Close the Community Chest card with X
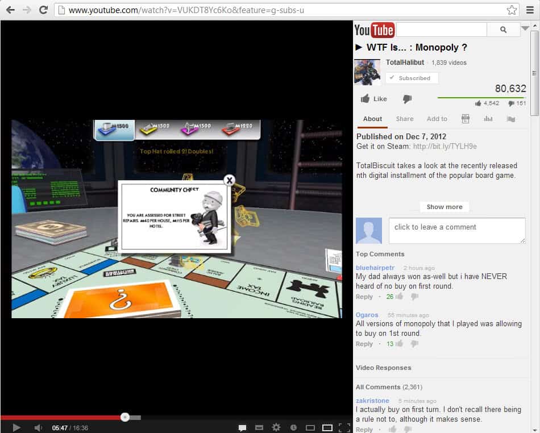The image size is (540, 433). (230, 180)
